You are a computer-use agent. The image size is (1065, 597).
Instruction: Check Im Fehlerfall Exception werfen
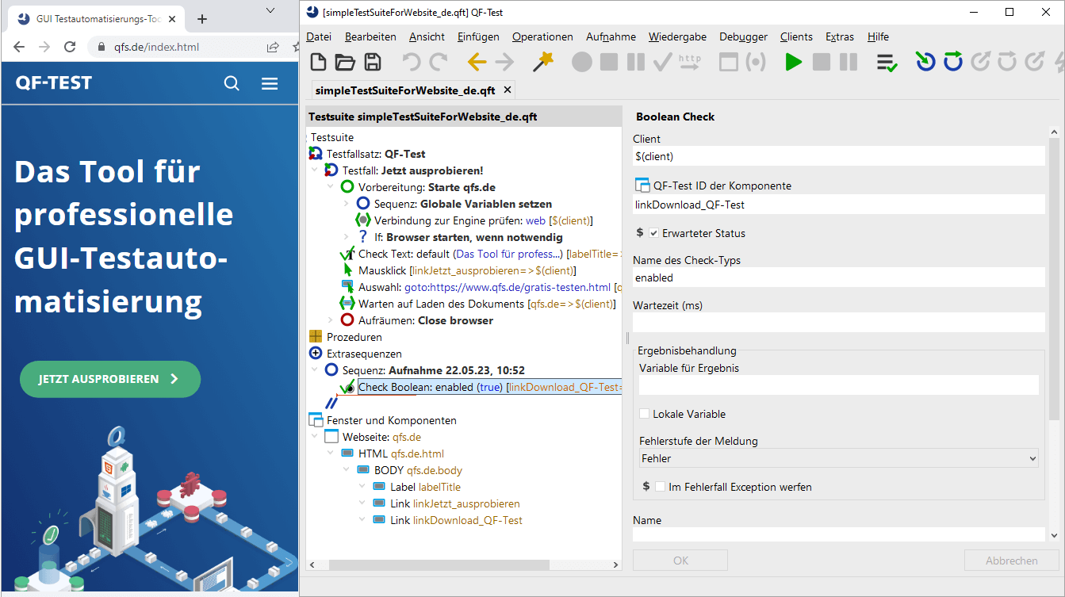(661, 487)
